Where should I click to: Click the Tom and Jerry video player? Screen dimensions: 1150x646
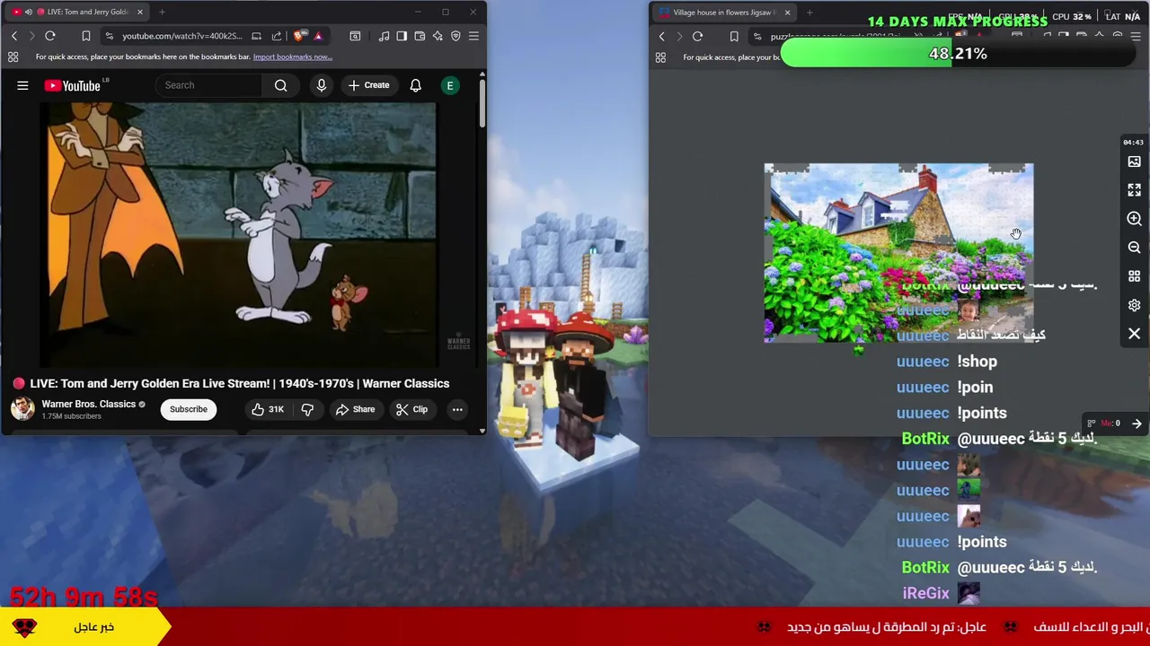point(241,234)
